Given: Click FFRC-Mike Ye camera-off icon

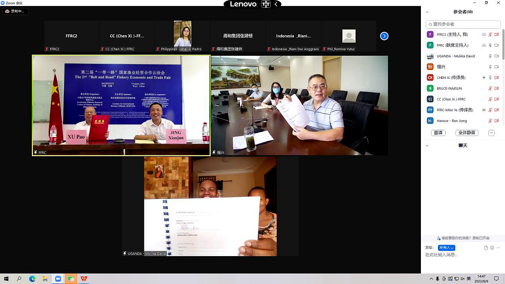Looking at the screenshot, I should (x=497, y=110).
